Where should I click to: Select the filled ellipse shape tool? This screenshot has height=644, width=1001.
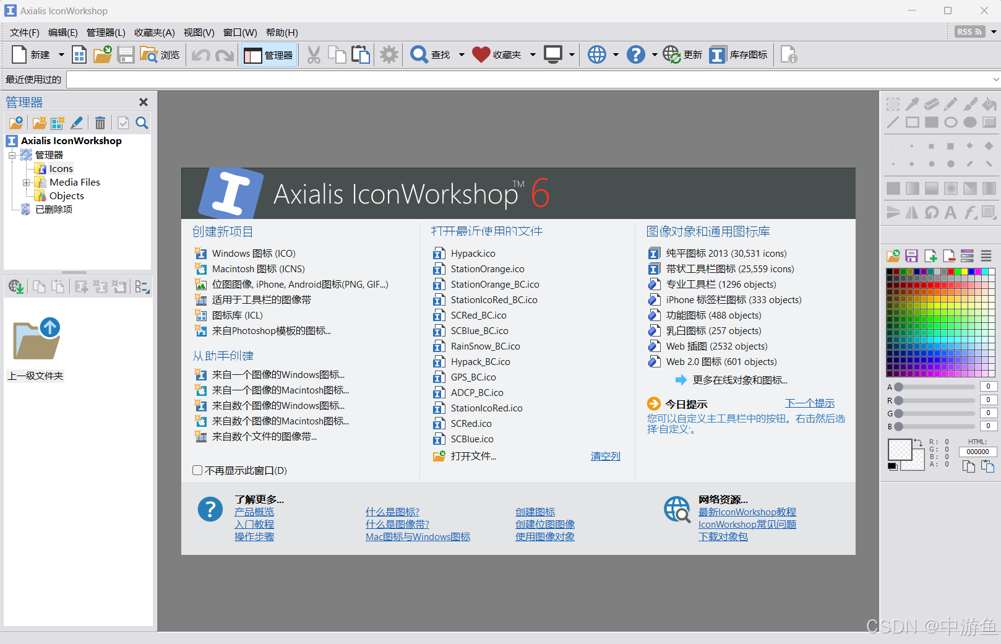click(x=970, y=122)
